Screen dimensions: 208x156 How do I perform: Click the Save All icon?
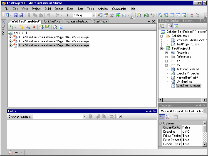click(x=21, y=15)
